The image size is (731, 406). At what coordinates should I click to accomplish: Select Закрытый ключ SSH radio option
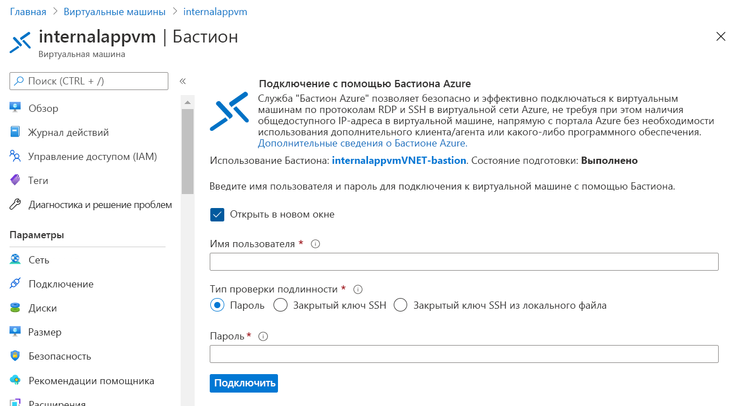(280, 305)
